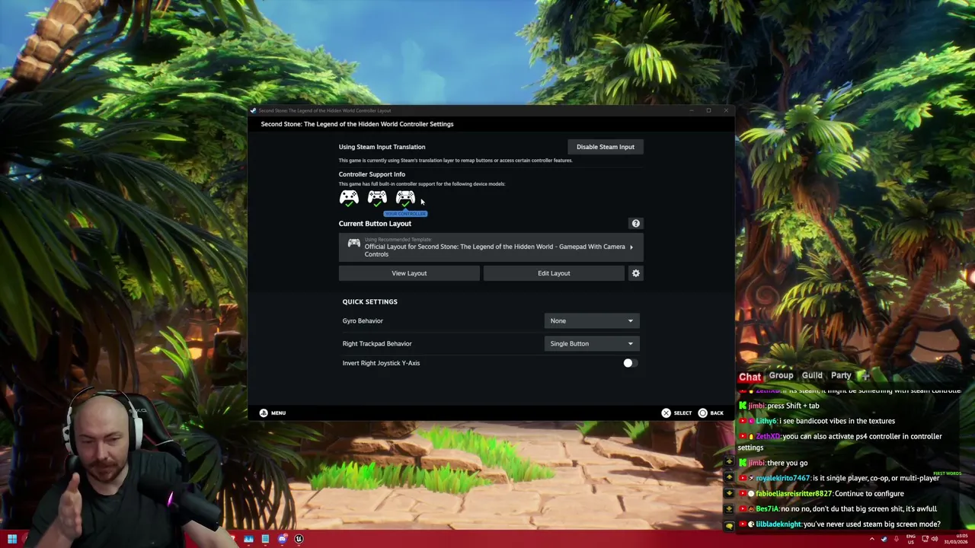Open the notepad document taskbar icon
The height and width of the screenshot is (548, 975).
coord(265,539)
